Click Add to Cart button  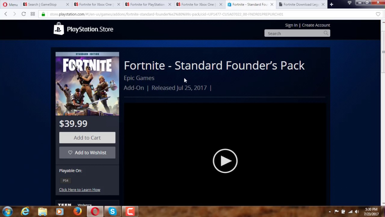(x=87, y=138)
